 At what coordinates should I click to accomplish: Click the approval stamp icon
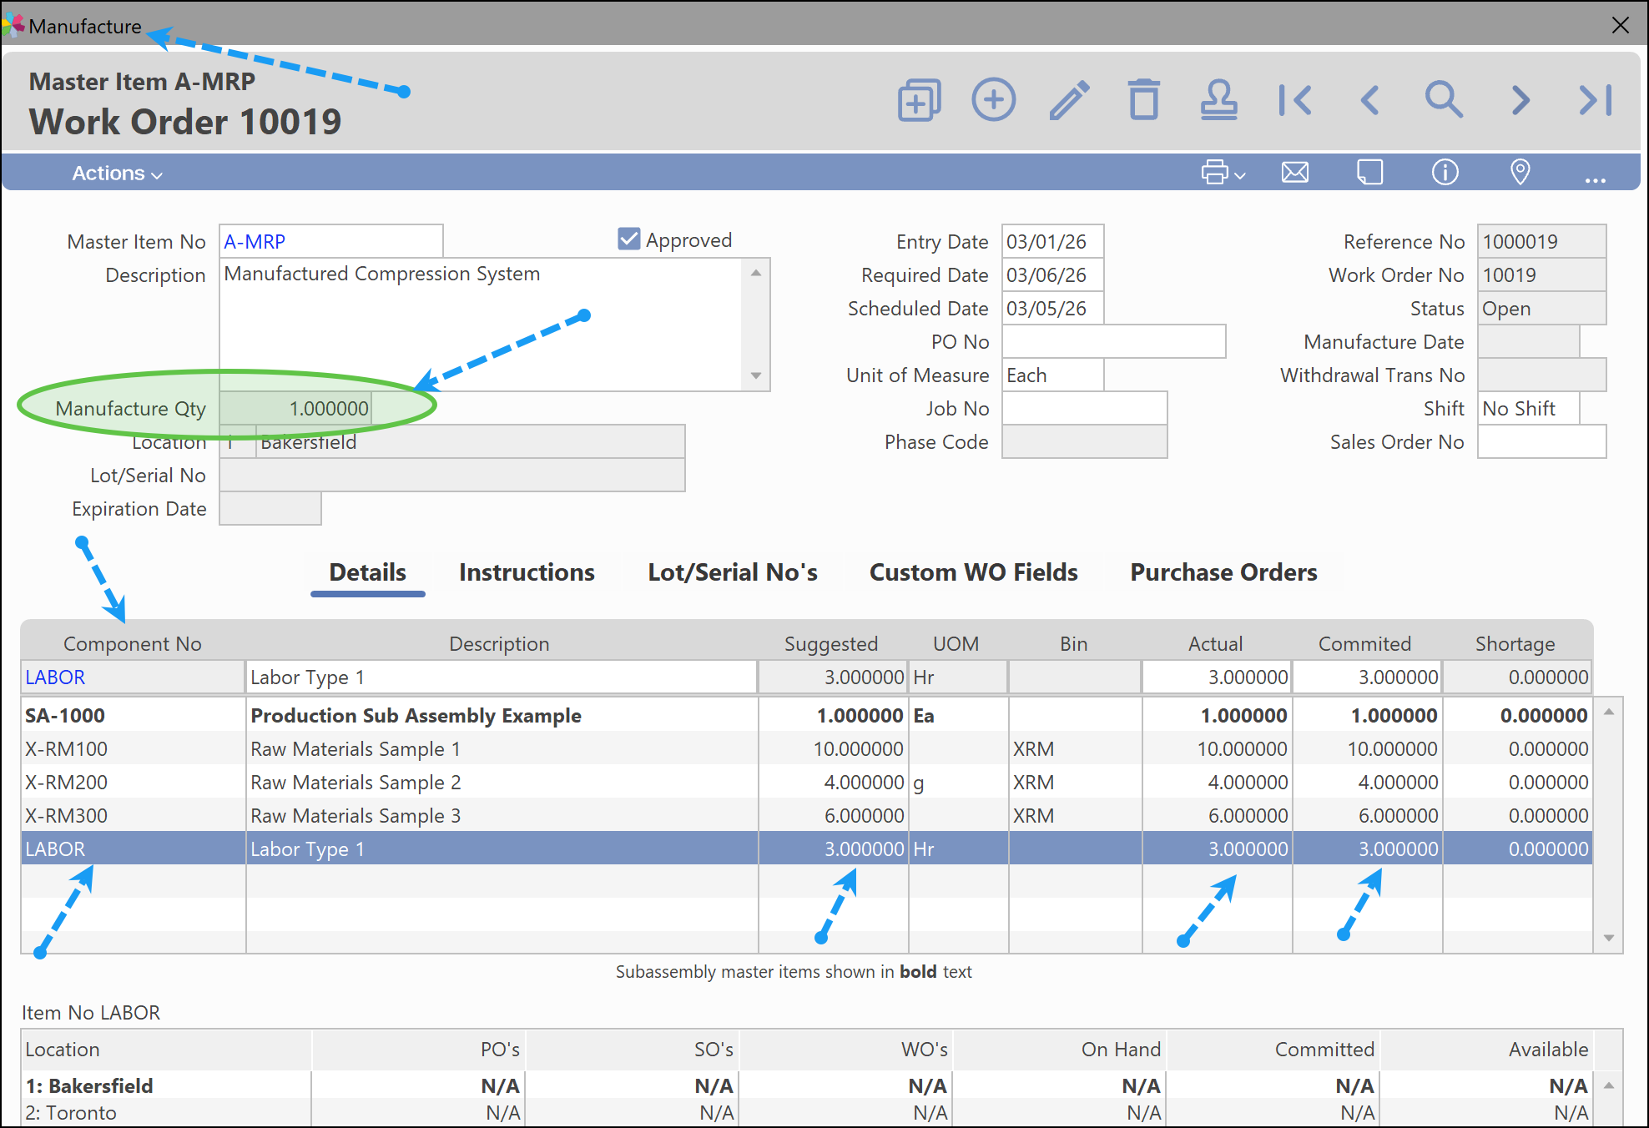[1218, 100]
